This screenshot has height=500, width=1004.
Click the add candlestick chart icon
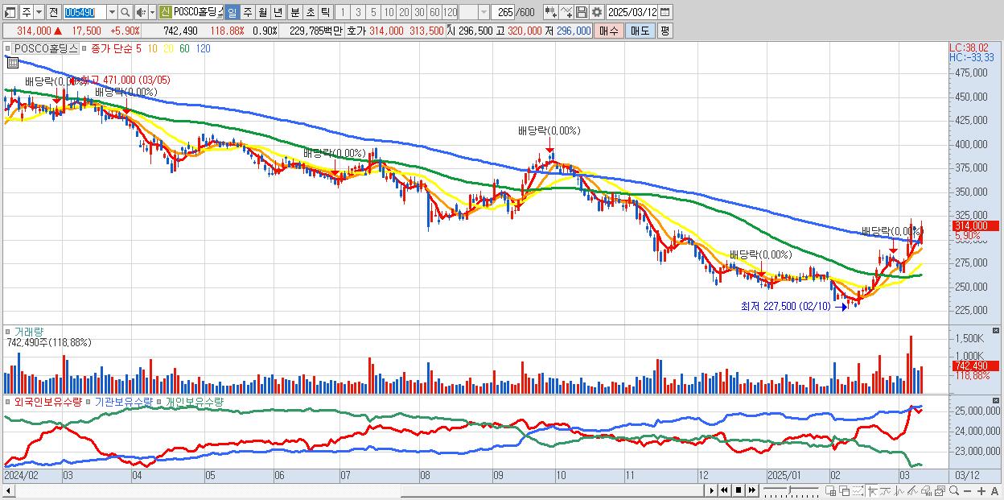[550, 12]
